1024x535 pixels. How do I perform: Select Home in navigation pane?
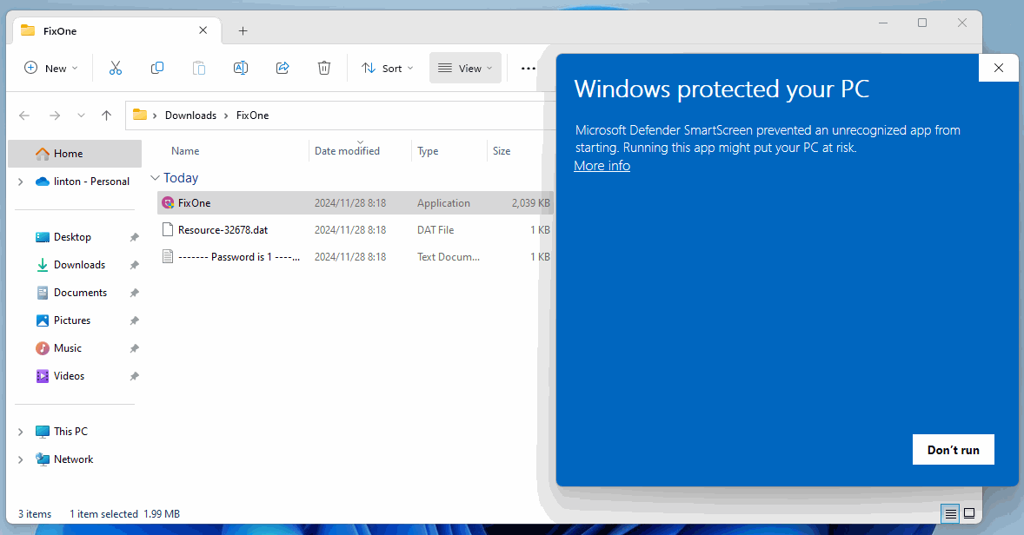coord(75,154)
